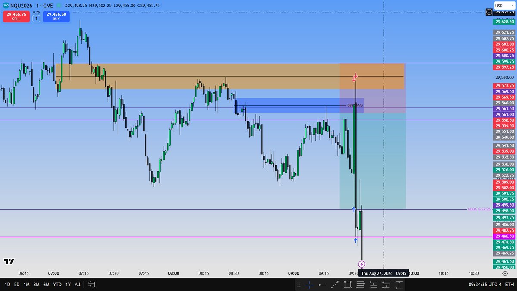Click the 08:00 time axis label

(174, 273)
